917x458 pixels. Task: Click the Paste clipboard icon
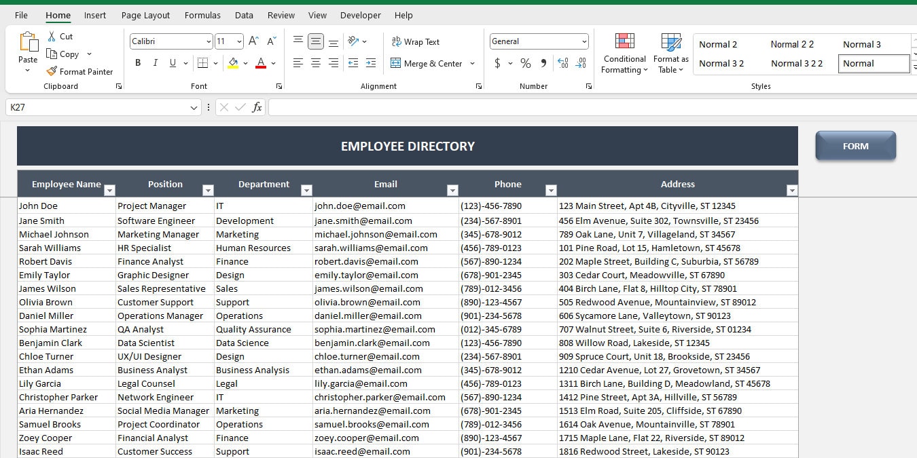[29, 42]
